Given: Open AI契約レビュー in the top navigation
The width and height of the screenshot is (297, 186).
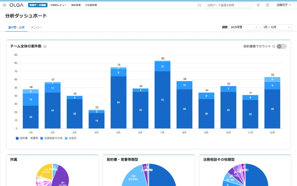Looking at the screenshot, I should [59, 5].
